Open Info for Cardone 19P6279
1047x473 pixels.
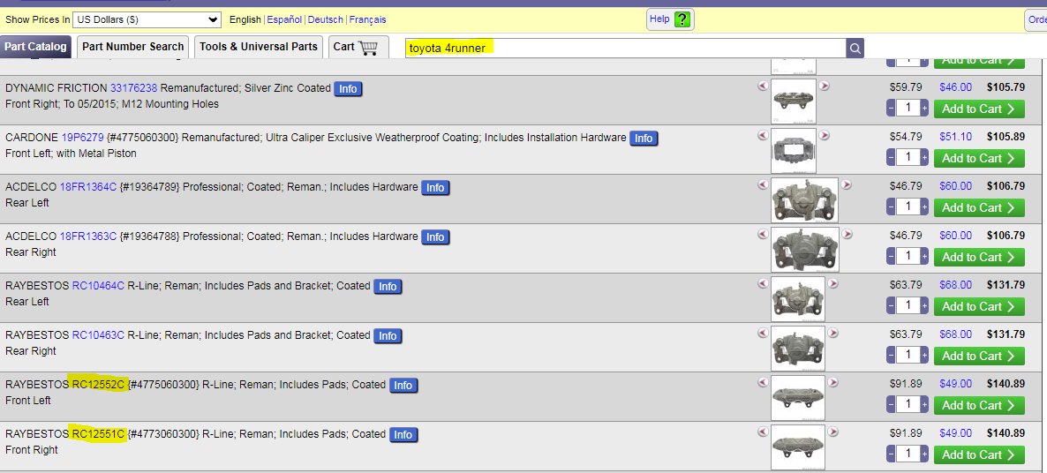644,138
